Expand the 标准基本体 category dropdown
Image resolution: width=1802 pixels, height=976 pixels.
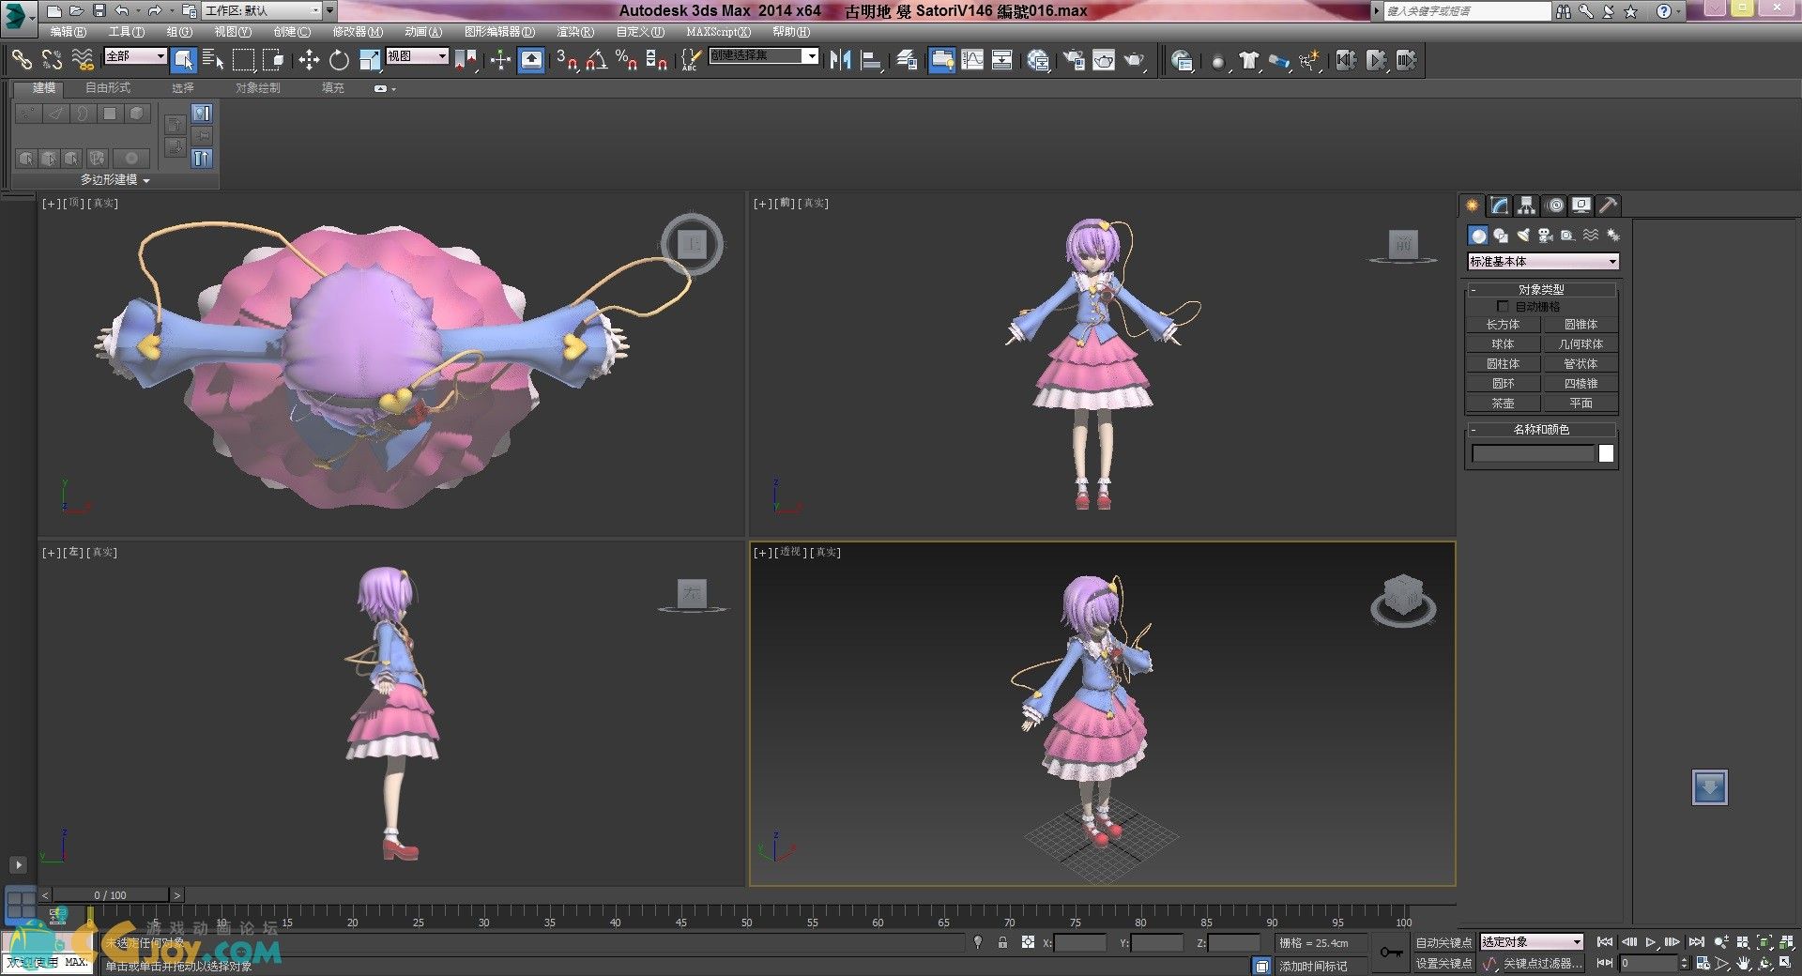tap(1544, 262)
